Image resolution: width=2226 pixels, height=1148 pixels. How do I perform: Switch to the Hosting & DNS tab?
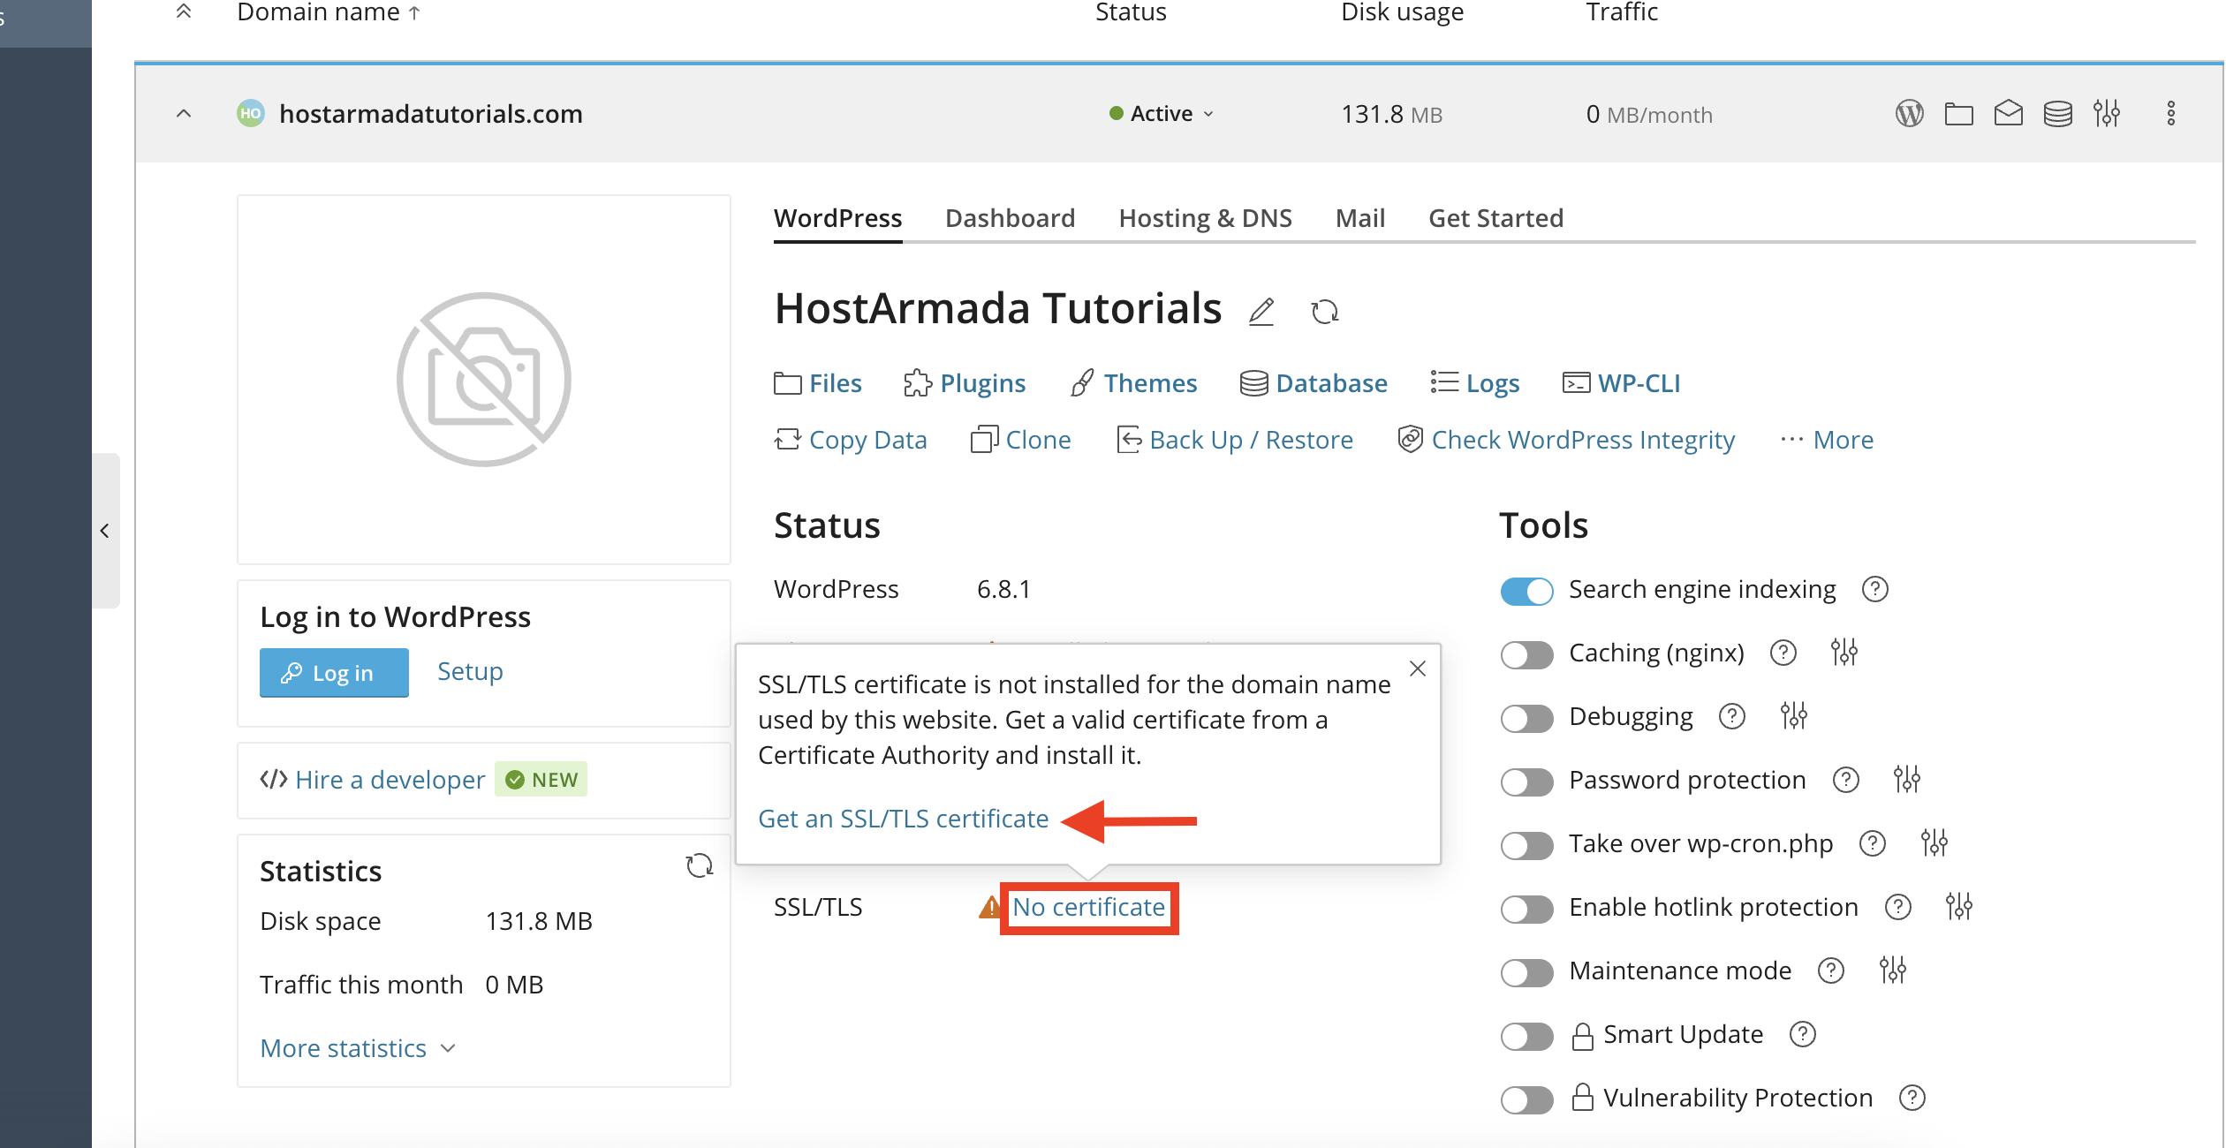tap(1205, 218)
